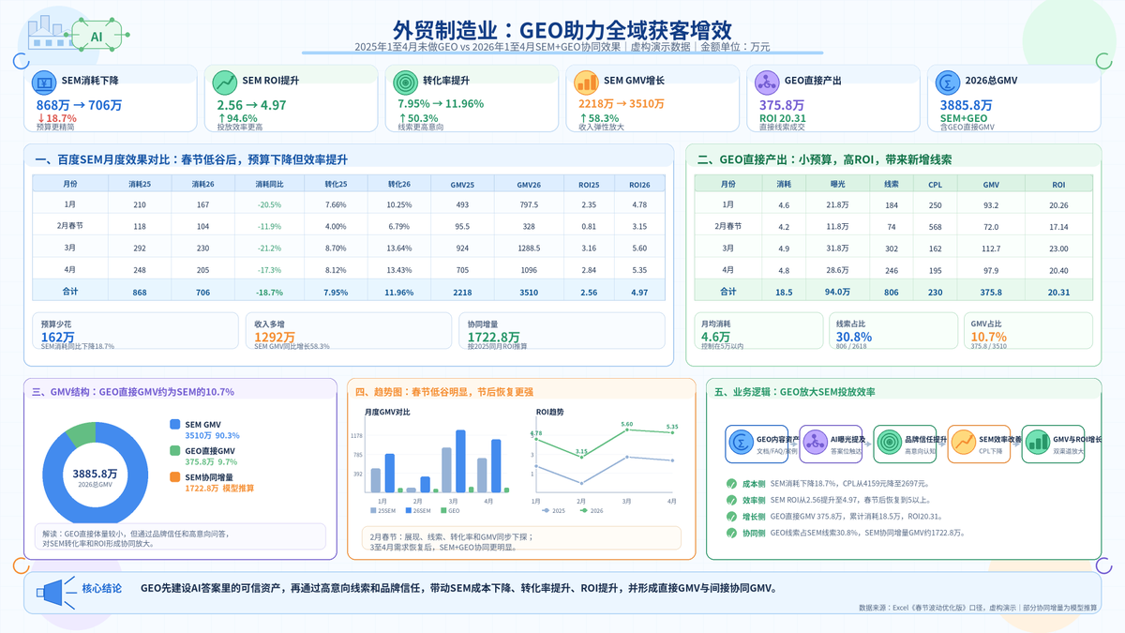Click the sigma icon on 2026总GMV card
The width and height of the screenshot is (1125, 633).
(x=948, y=83)
